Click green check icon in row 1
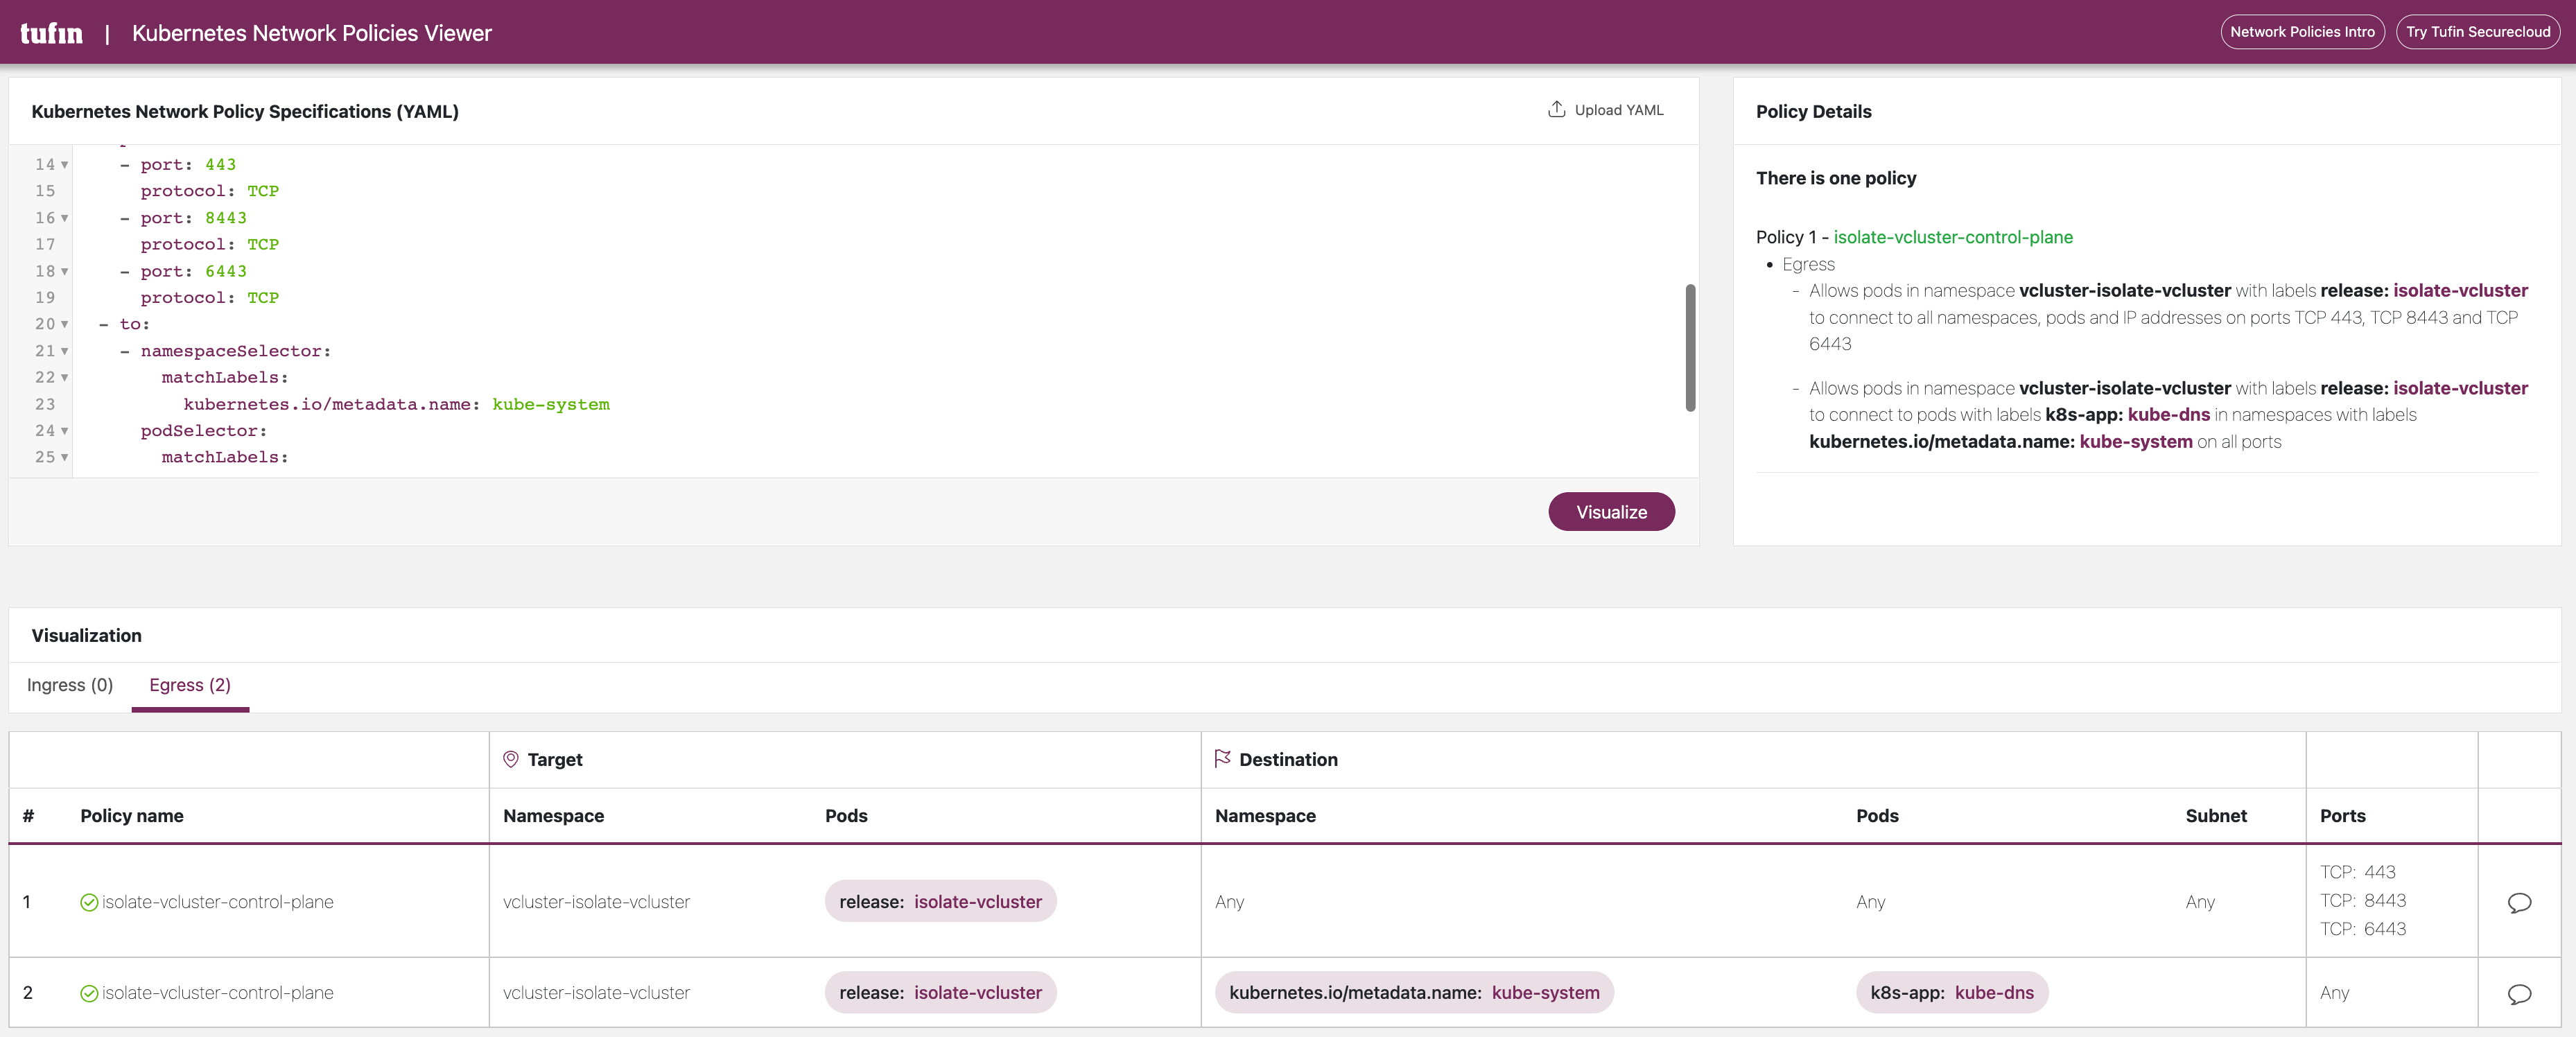This screenshot has height=1037, width=2576. (89, 902)
